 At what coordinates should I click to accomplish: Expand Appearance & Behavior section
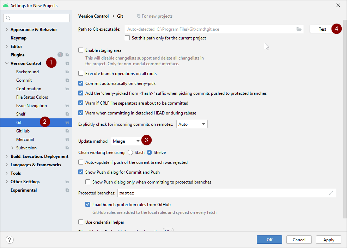pyautogui.click(x=7, y=29)
